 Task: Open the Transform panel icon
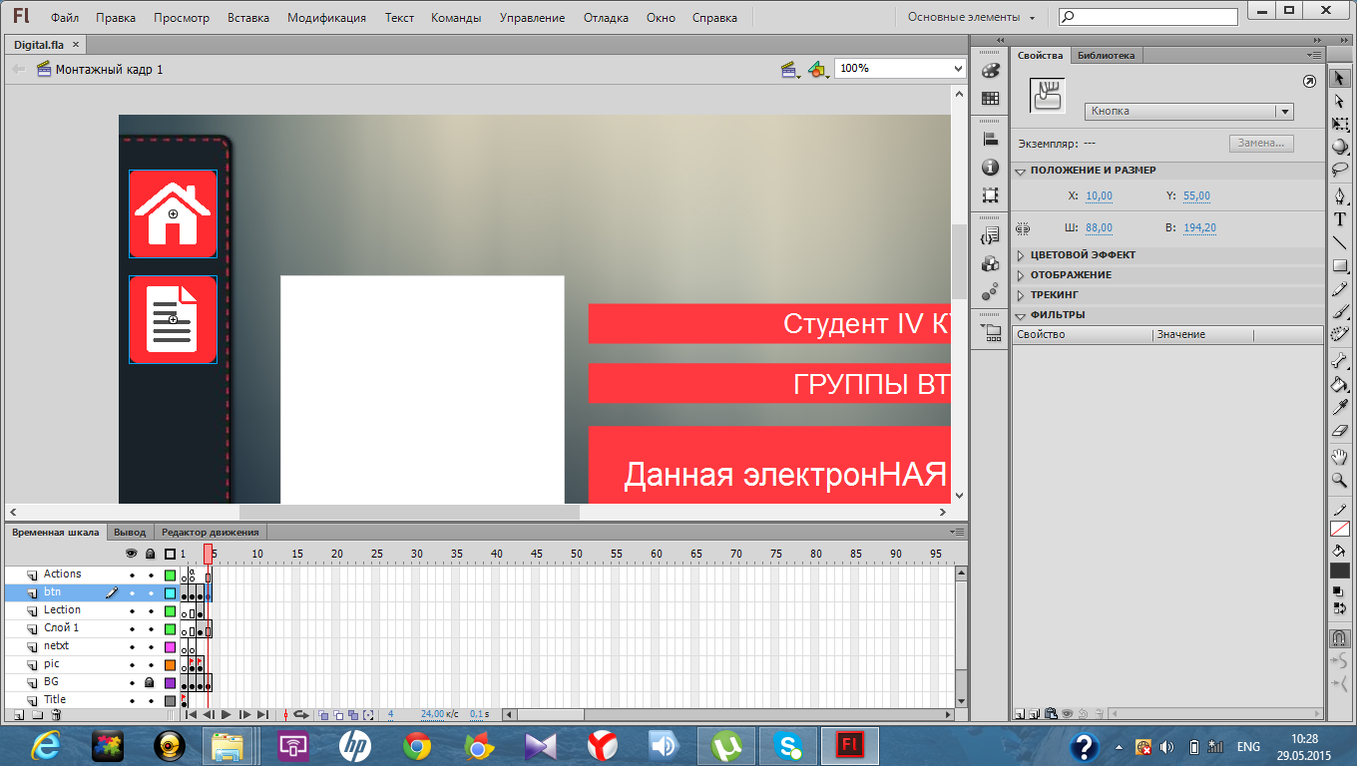coord(990,195)
